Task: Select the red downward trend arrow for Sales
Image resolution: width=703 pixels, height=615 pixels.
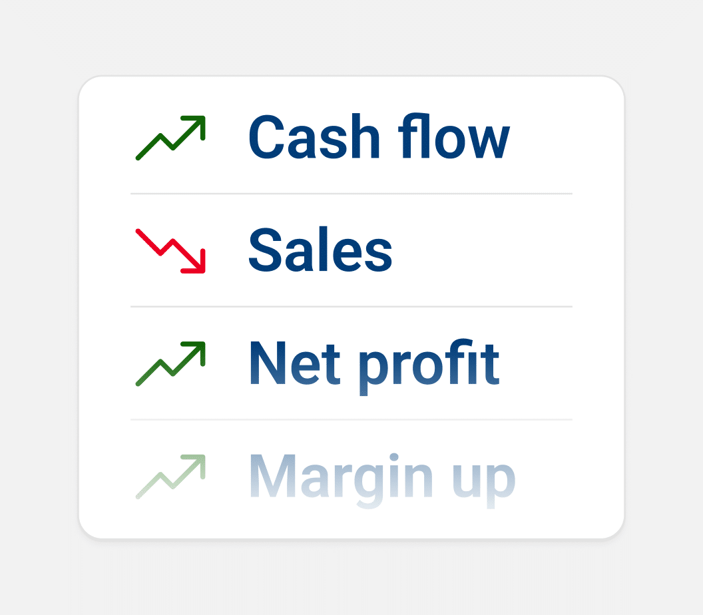Action: (170, 251)
